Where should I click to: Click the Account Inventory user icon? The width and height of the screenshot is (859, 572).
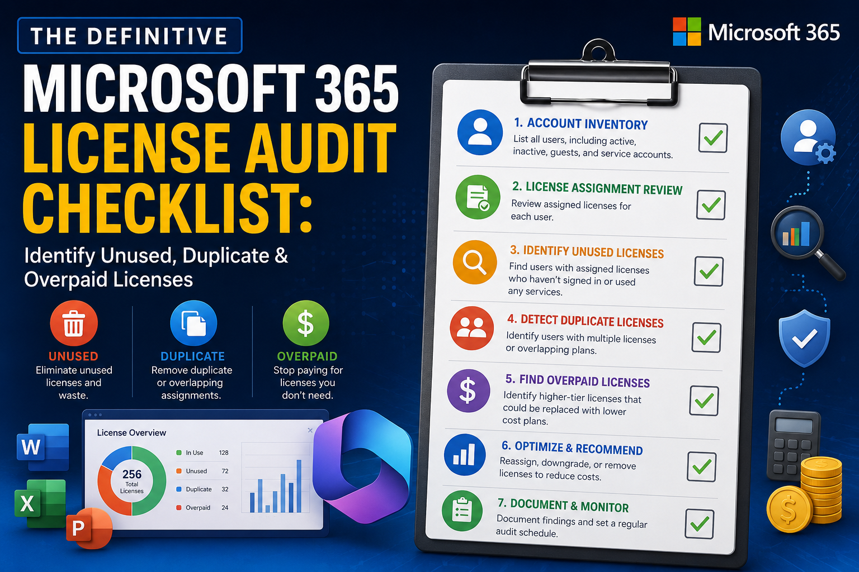click(480, 132)
